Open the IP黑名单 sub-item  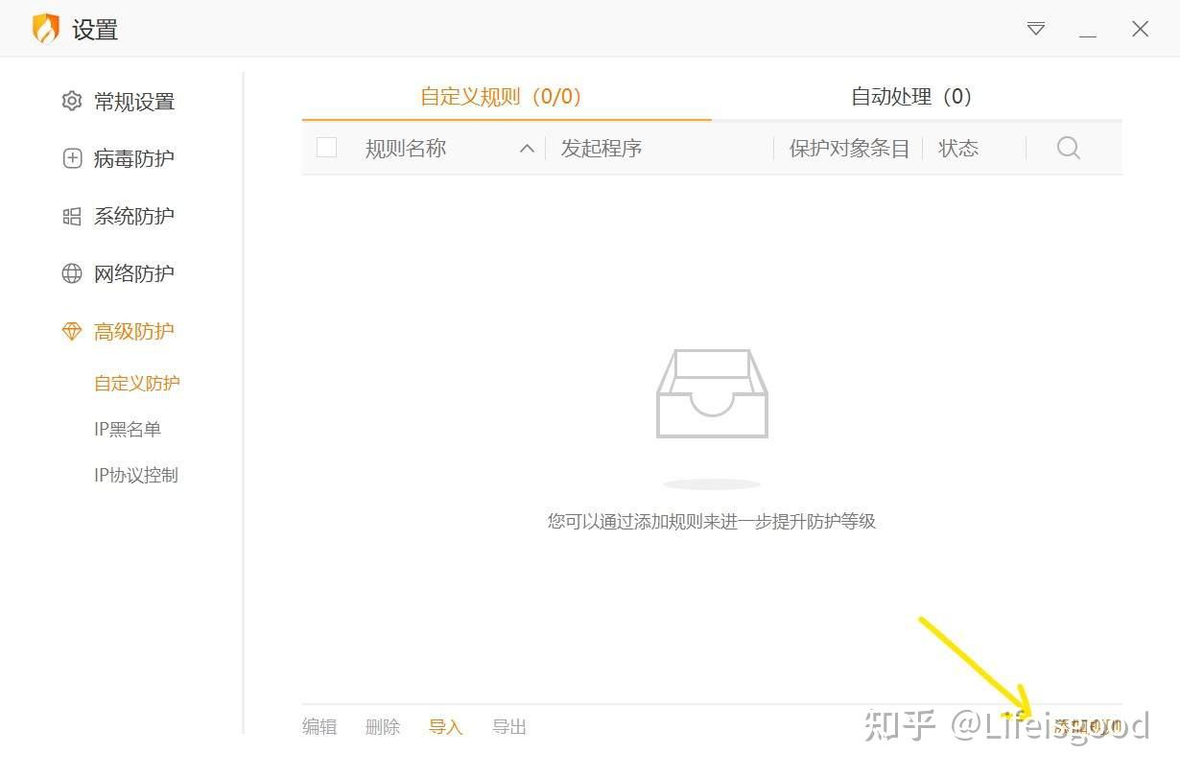[x=128, y=430]
